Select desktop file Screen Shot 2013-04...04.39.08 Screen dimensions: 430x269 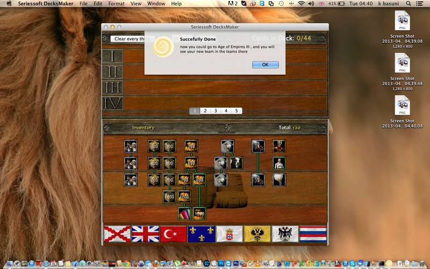402,30
